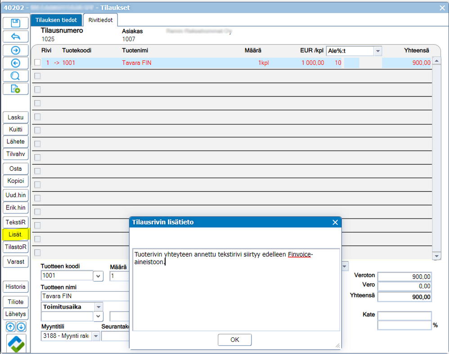Create new document with plus icon
This screenshot has width=449, height=354.
tap(16, 89)
